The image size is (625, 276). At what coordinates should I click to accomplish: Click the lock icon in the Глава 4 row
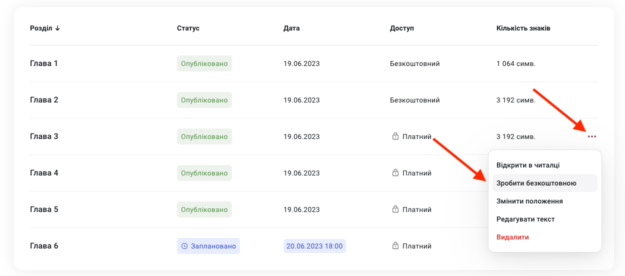click(395, 173)
